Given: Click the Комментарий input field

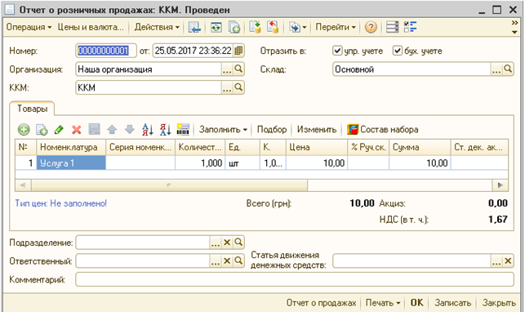Looking at the screenshot, I should tap(295, 279).
